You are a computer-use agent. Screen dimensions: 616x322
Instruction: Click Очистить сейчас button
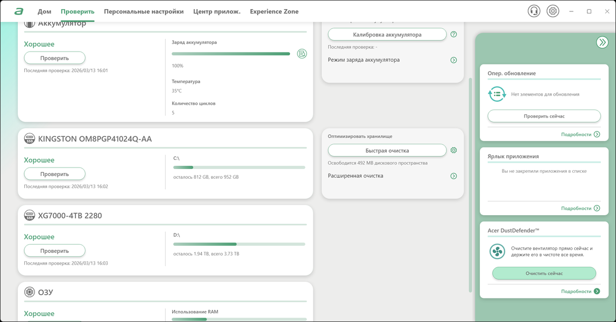tap(544, 273)
